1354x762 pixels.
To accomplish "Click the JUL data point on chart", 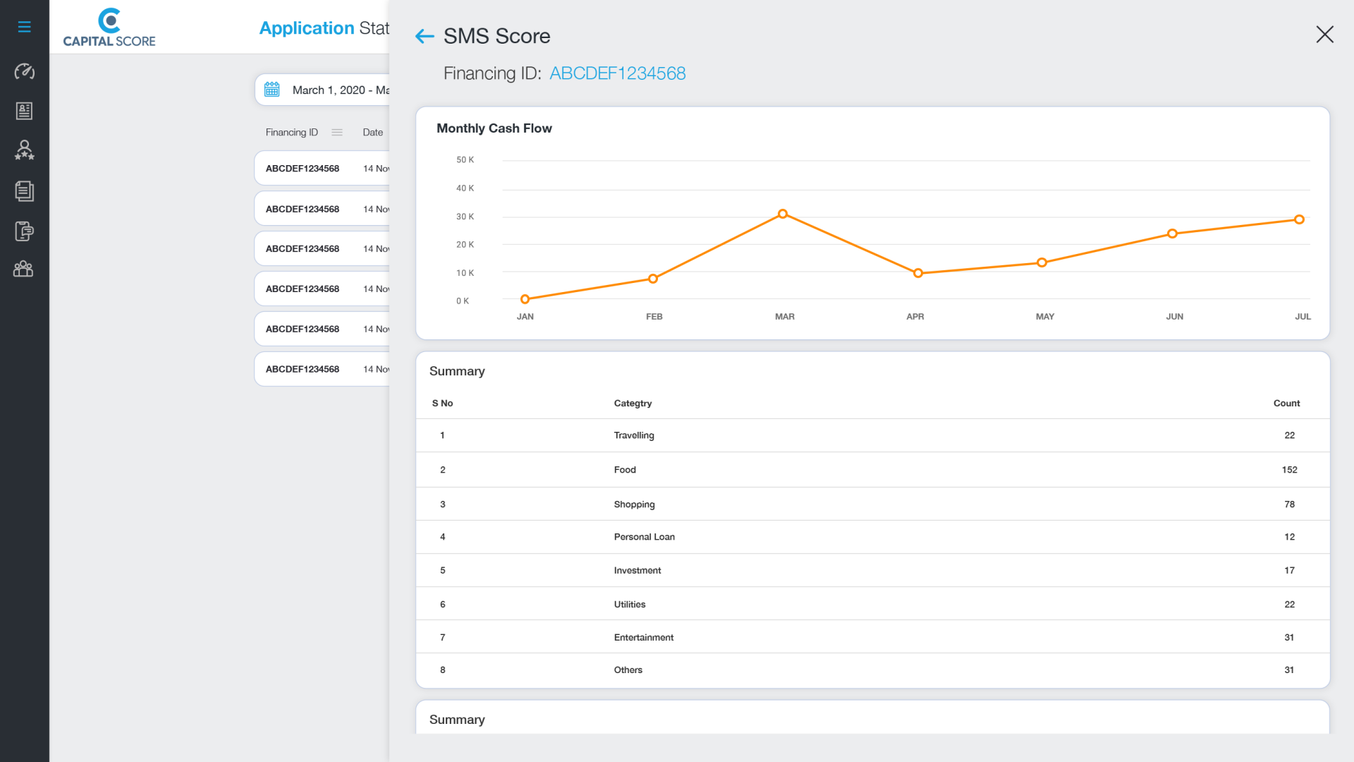I will [x=1299, y=219].
